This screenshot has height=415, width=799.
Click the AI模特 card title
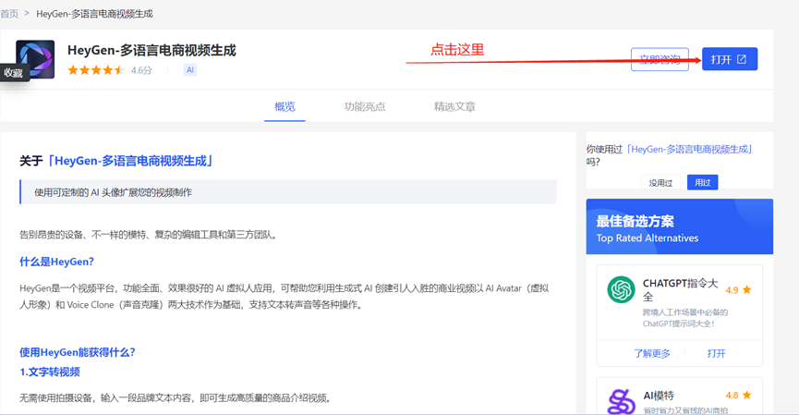(x=659, y=396)
